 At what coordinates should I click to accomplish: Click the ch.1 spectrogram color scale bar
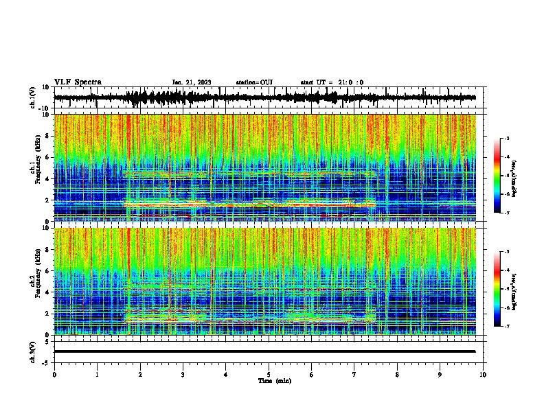tap(497, 176)
